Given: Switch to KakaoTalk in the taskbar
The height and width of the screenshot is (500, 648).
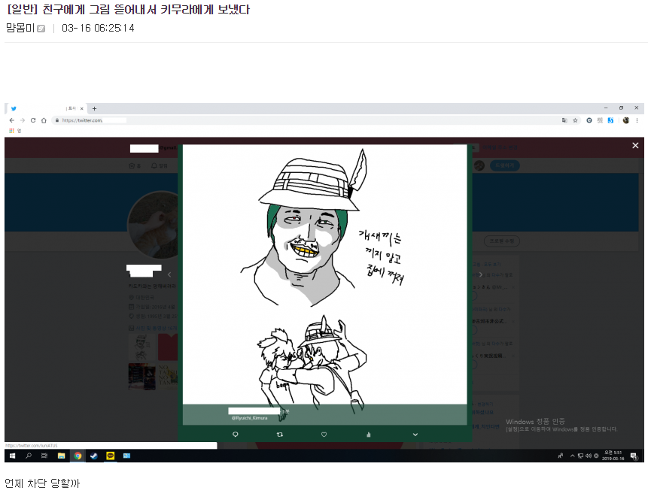Looking at the screenshot, I should click(110, 456).
